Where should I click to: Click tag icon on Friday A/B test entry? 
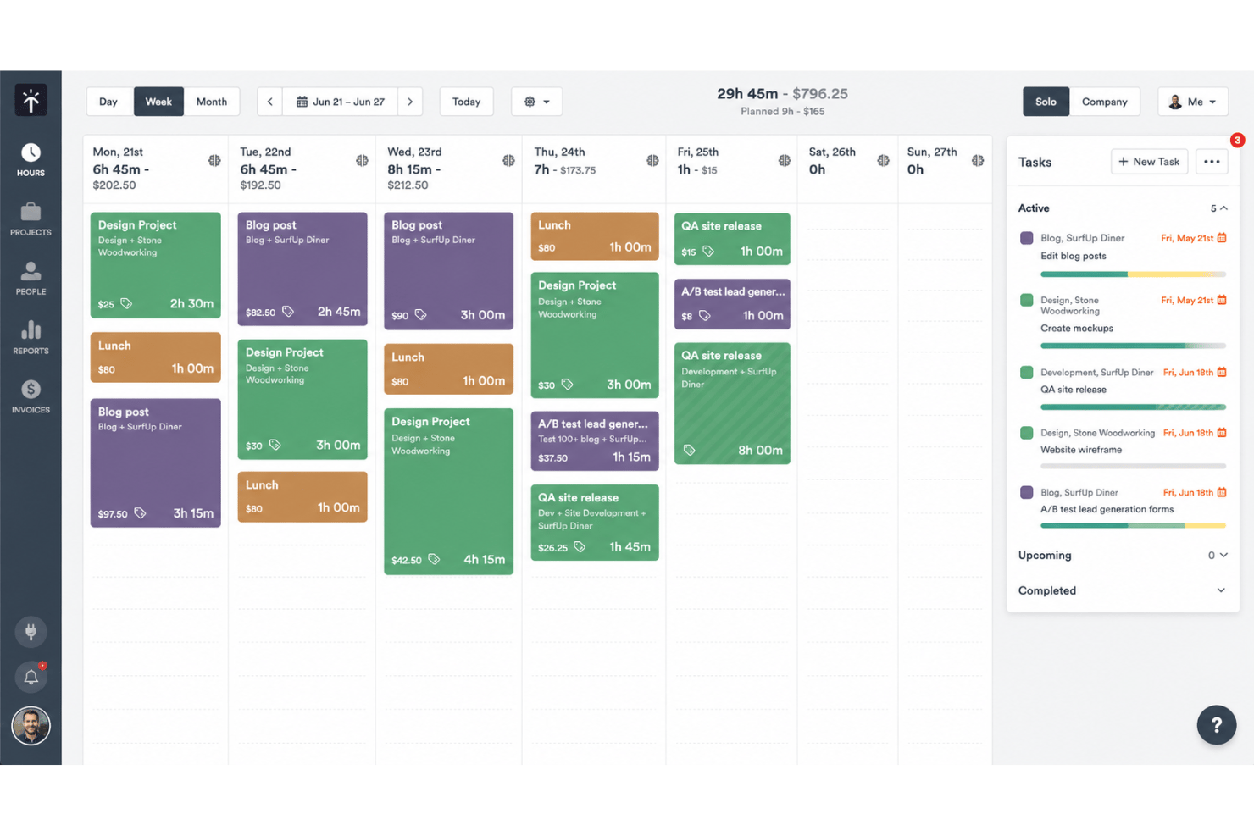[704, 315]
